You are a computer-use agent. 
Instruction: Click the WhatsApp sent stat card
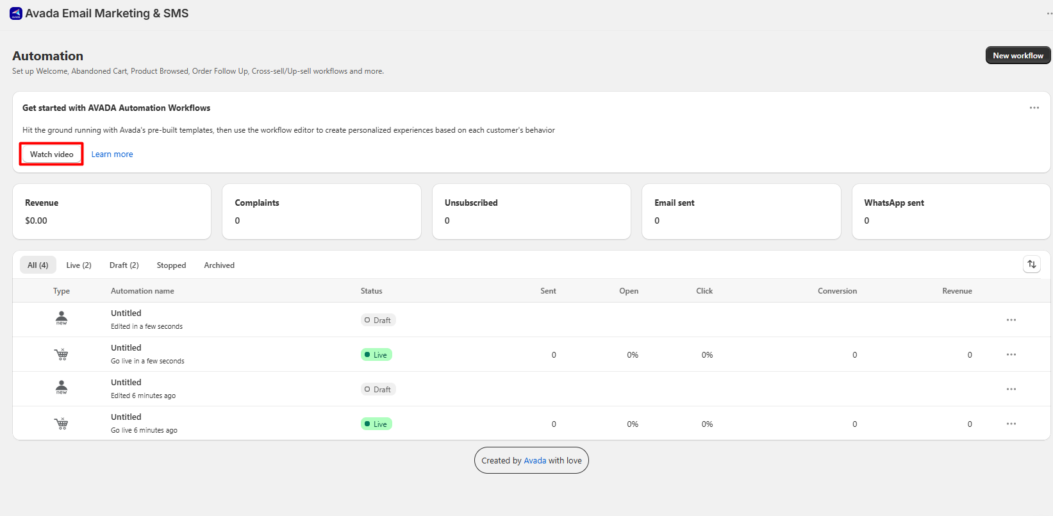951,212
